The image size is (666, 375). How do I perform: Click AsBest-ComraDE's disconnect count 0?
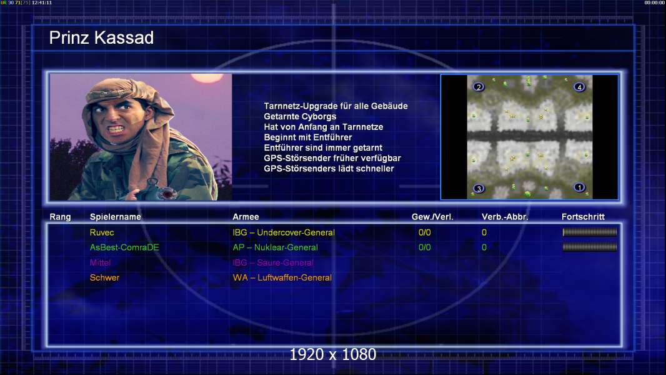[x=484, y=247]
